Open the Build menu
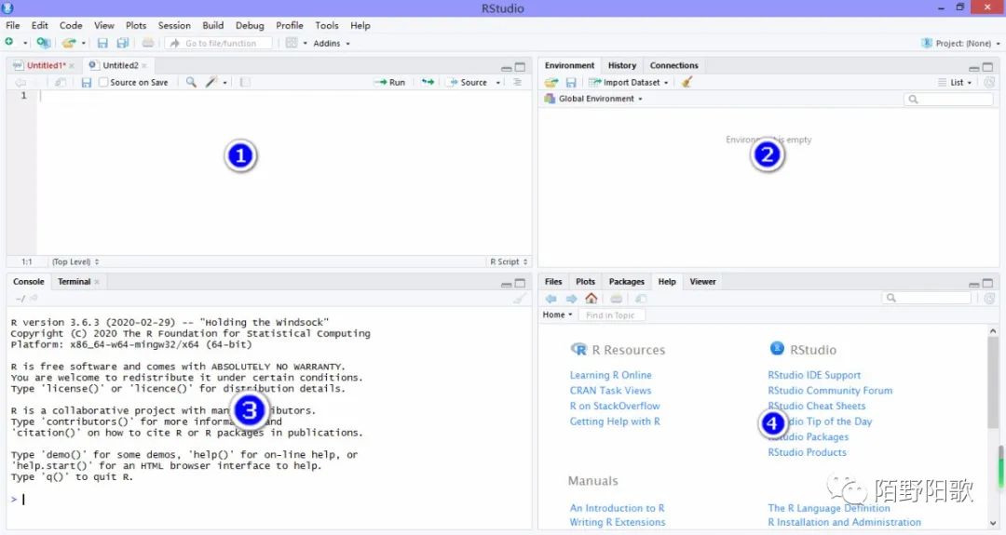This screenshot has height=535, width=1006. coord(213,26)
